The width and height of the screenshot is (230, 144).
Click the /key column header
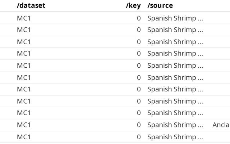tap(133, 5)
